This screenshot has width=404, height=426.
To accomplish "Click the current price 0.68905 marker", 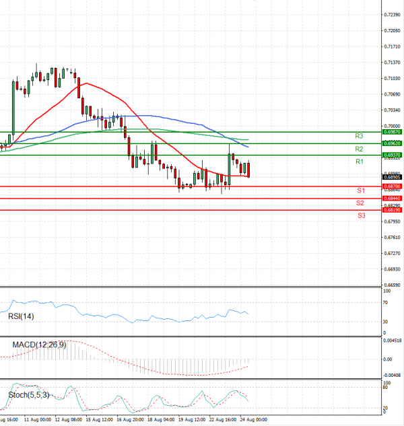I will pos(392,177).
